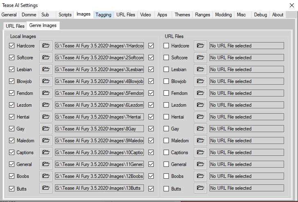The height and width of the screenshot is (202, 298).
Task: Open URL file picker for Lezdom
Action: click(x=200, y=105)
